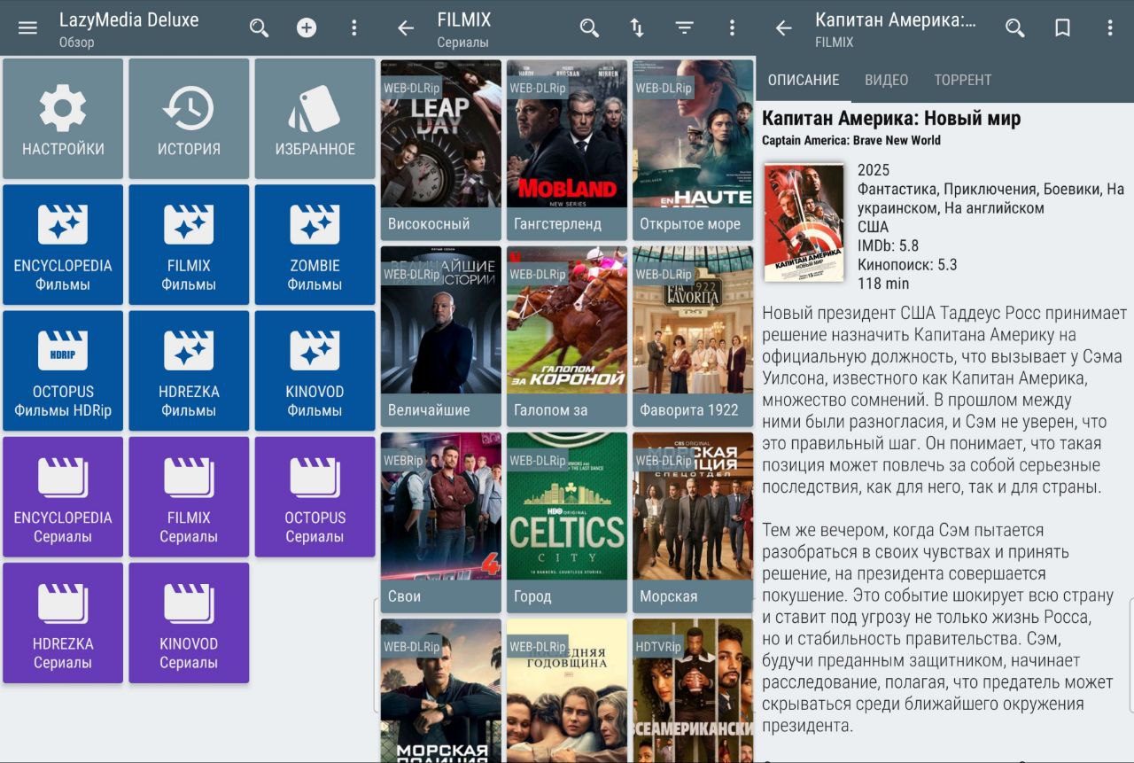This screenshot has width=1134, height=763.
Task: Search within FILMIX series panel
Action: (x=589, y=27)
